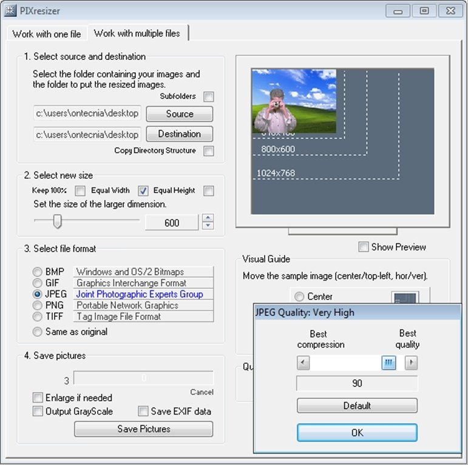Choose GIF file format
The image size is (468, 465).
pos(37,283)
